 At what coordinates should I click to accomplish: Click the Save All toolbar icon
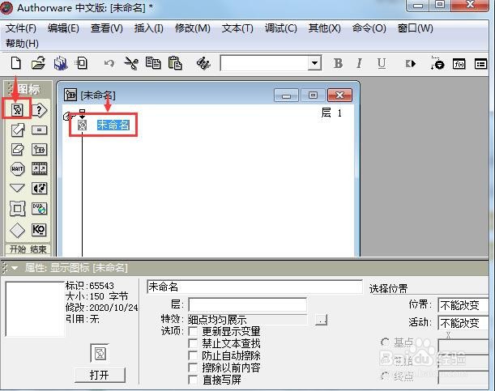pyautogui.click(x=61, y=63)
